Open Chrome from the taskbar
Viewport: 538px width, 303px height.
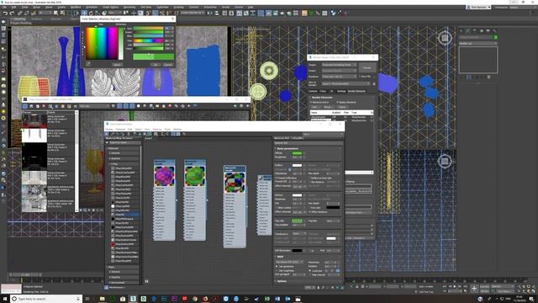pos(195,299)
